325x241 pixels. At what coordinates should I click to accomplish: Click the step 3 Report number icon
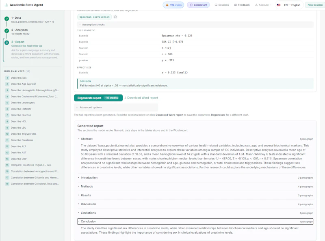6,43
